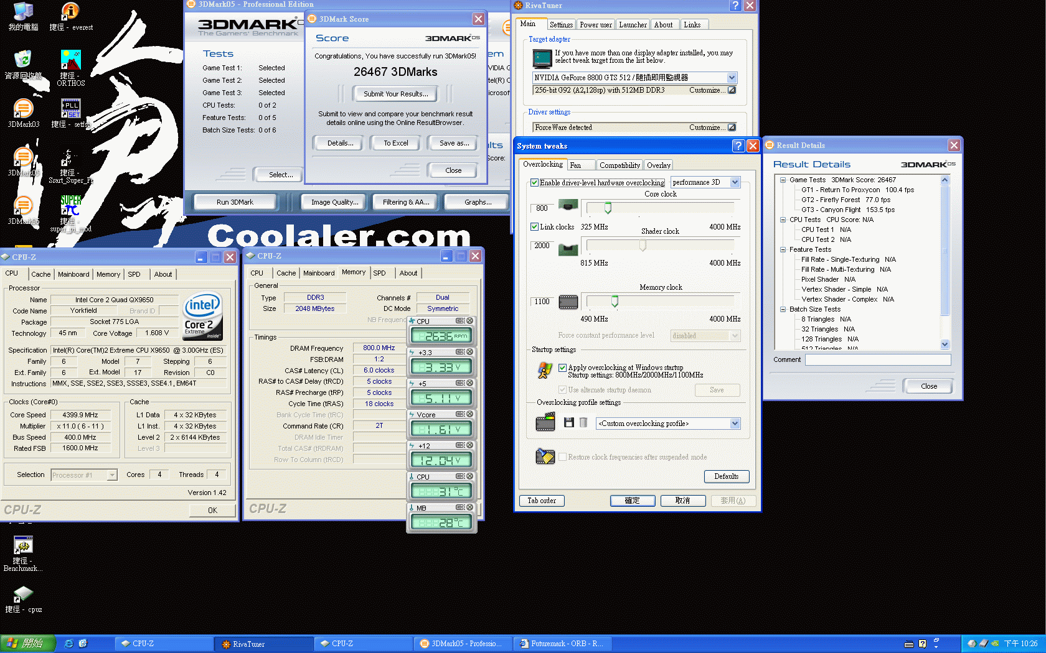
Task: Click the core clock GPU chip icon
Action: pyautogui.click(x=568, y=205)
